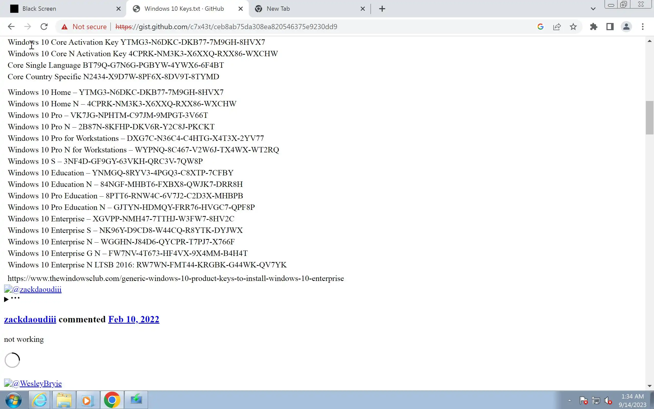Open the Windows Start menu
654x409 pixels.
click(13, 400)
